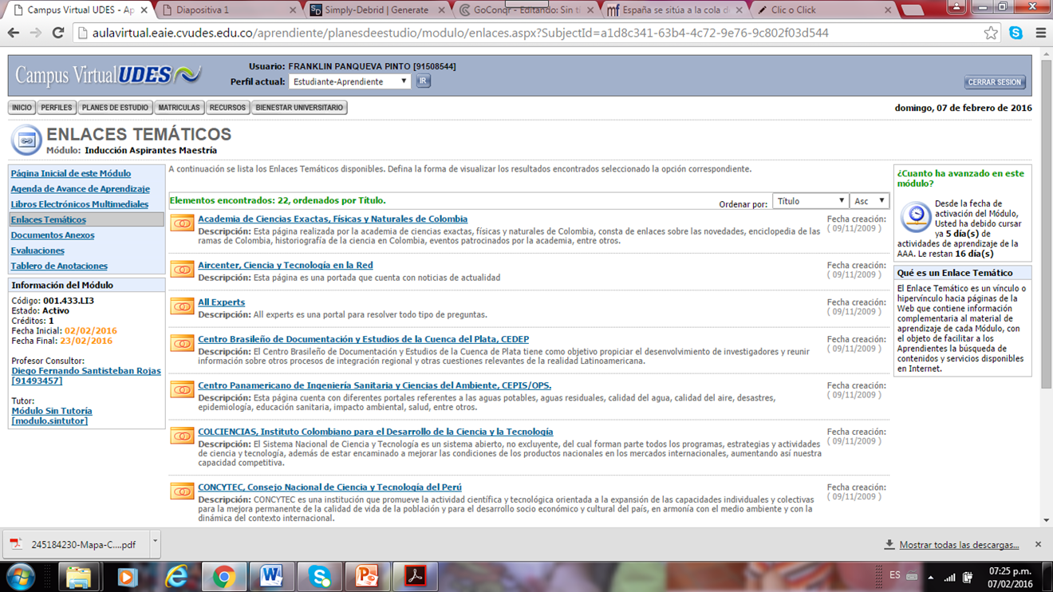Click the browser address bar
1053x592 pixels.
(526, 33)
